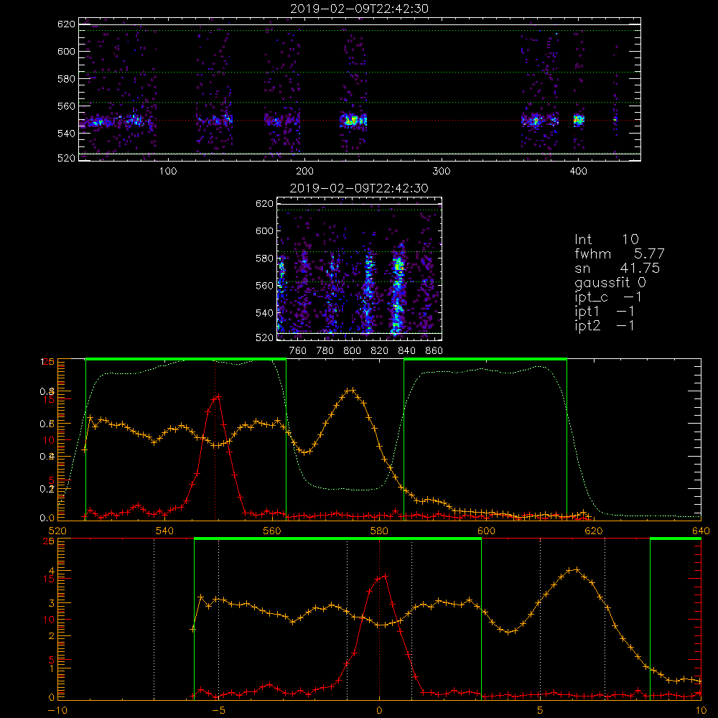
Task: Click the red curve peak in the bottom plot
Action: tap(385, 576)
